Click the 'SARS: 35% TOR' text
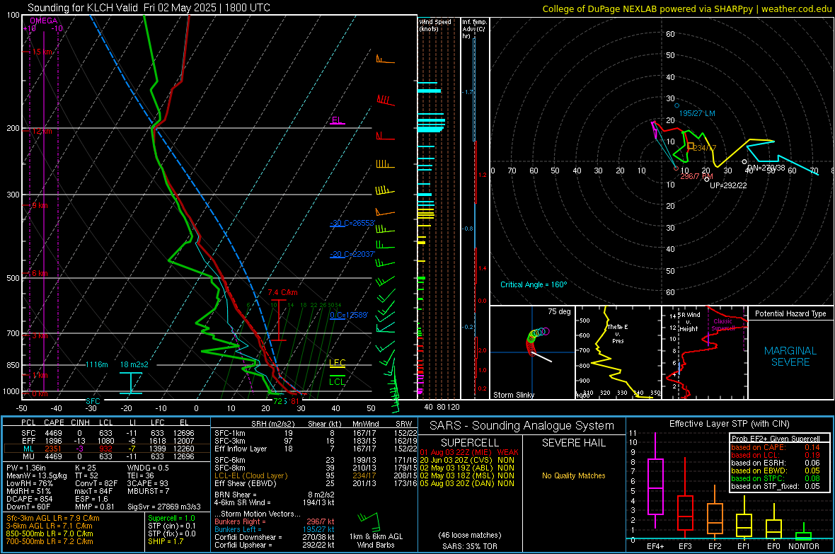This screenshot has height=554, width=835. [x=470, y=546]
